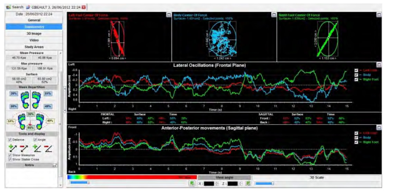Click the 28% left forefoot label
Viewport: 393px width, 196px height.
point(13,94)
